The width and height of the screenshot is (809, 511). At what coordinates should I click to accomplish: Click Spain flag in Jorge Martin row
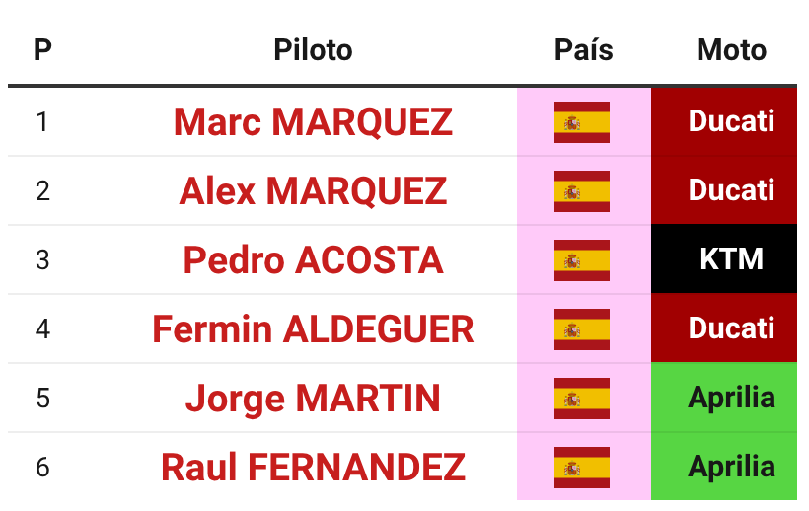[x=581, y=399]
